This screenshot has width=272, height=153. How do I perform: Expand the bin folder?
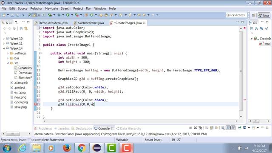(x=8, y=58)
